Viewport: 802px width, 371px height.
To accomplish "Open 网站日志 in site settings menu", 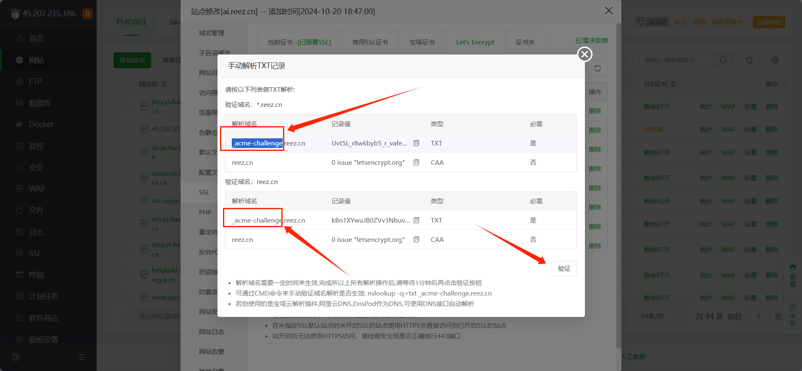I will coord(212,332).
